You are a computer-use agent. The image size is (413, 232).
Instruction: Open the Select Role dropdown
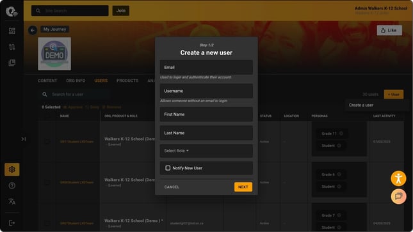click(206, 151)
